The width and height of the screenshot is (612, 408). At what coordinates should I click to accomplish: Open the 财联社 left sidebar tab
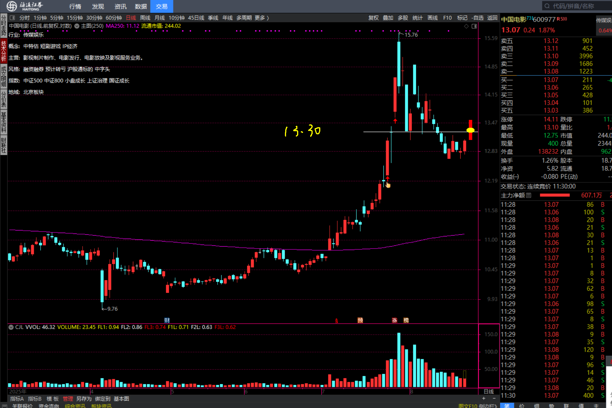tap(3, 145)
